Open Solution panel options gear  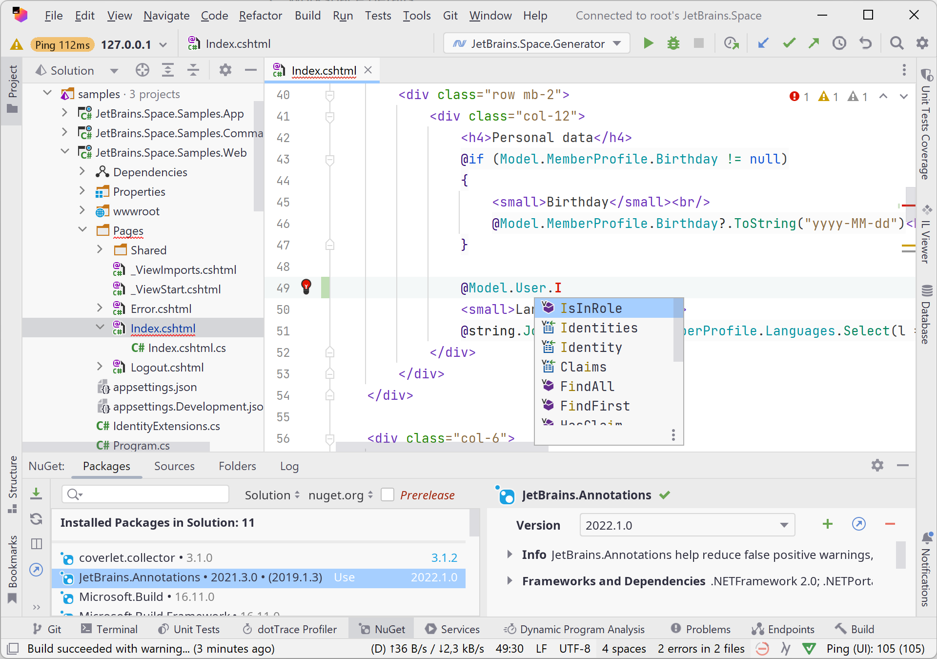point(225,70)
